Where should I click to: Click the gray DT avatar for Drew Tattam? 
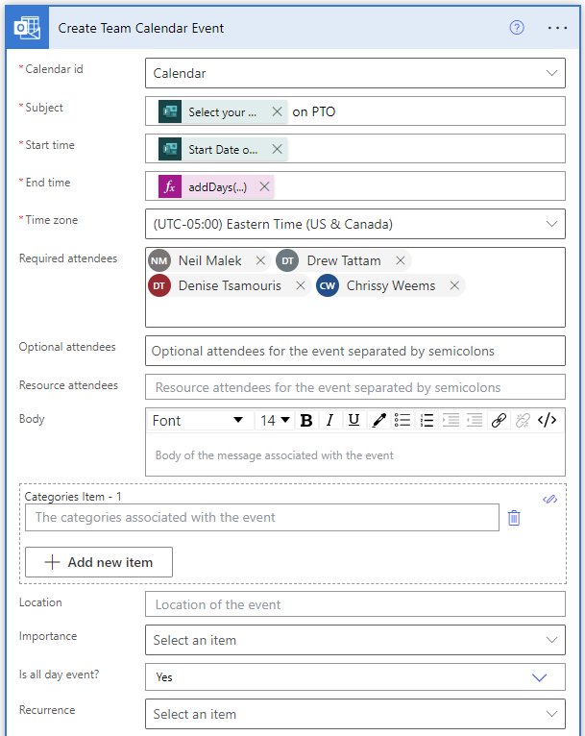coord(287,260)
